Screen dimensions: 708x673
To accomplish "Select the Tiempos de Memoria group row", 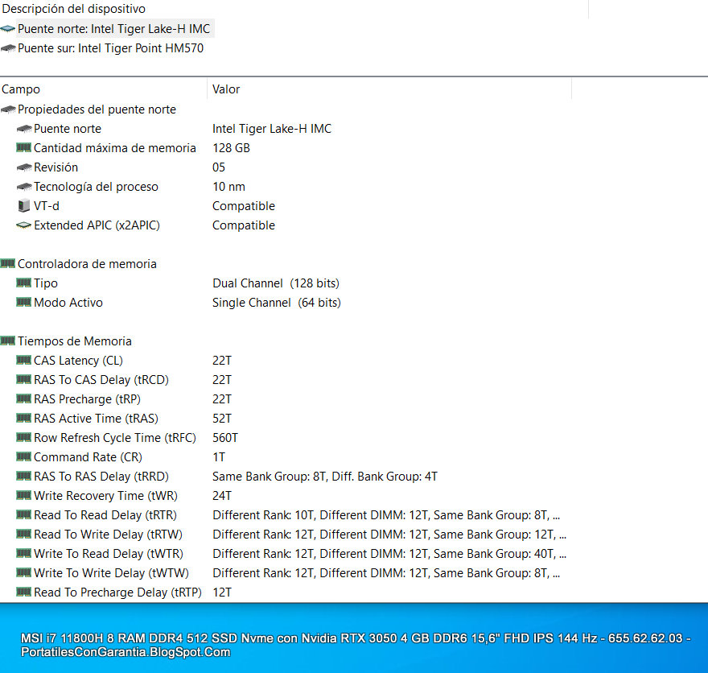I will 75,341.
